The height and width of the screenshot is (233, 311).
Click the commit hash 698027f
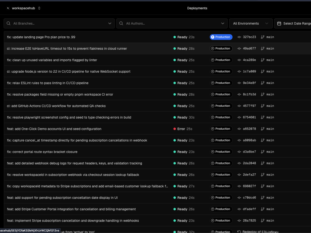tap(249, 186)
